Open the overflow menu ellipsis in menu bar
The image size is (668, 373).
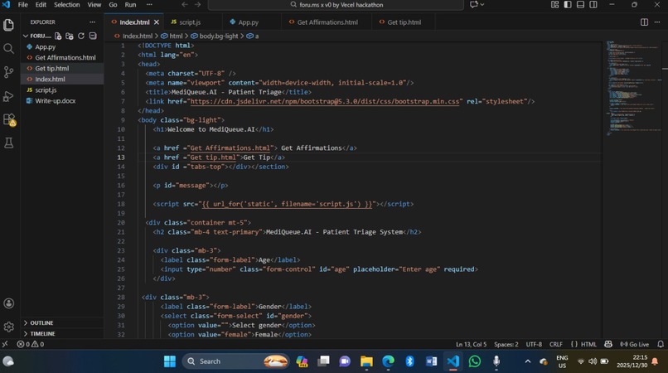[x=149, y=5]
